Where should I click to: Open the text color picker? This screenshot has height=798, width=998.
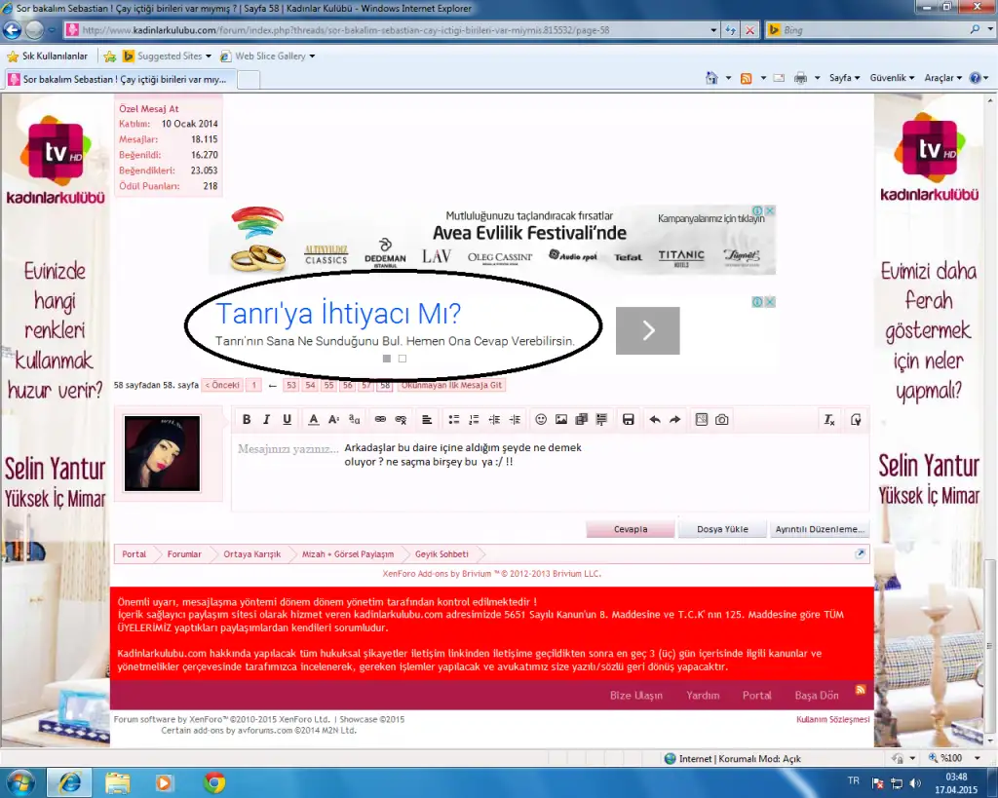pos(314,420)
